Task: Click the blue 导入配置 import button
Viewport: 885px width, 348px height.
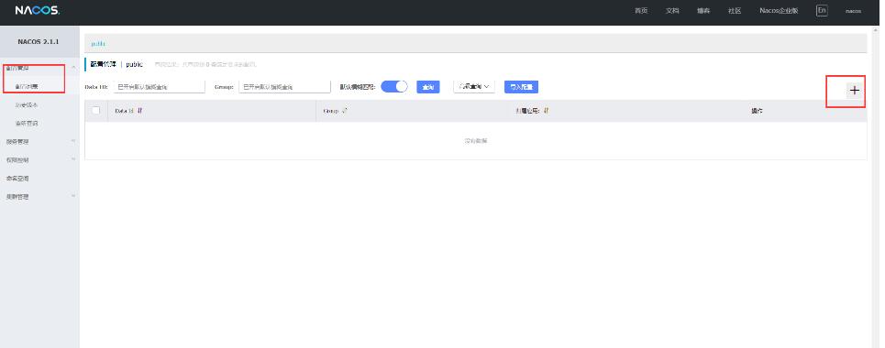Action: [521, 87]
